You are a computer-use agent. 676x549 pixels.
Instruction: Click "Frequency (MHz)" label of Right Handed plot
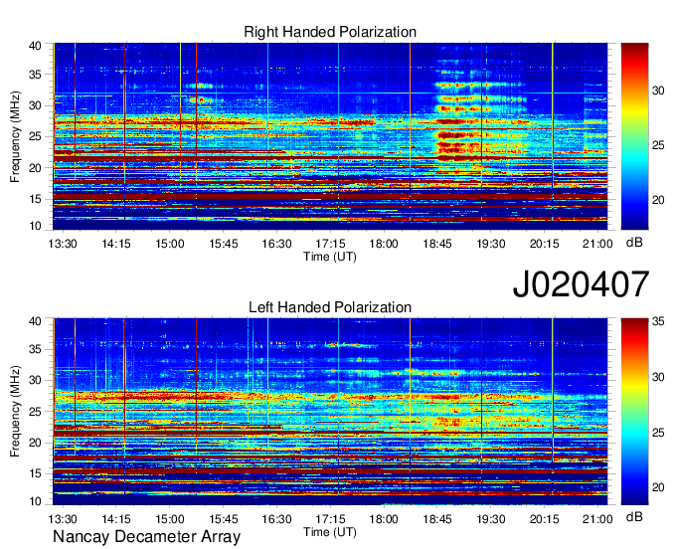click(15, 136)
